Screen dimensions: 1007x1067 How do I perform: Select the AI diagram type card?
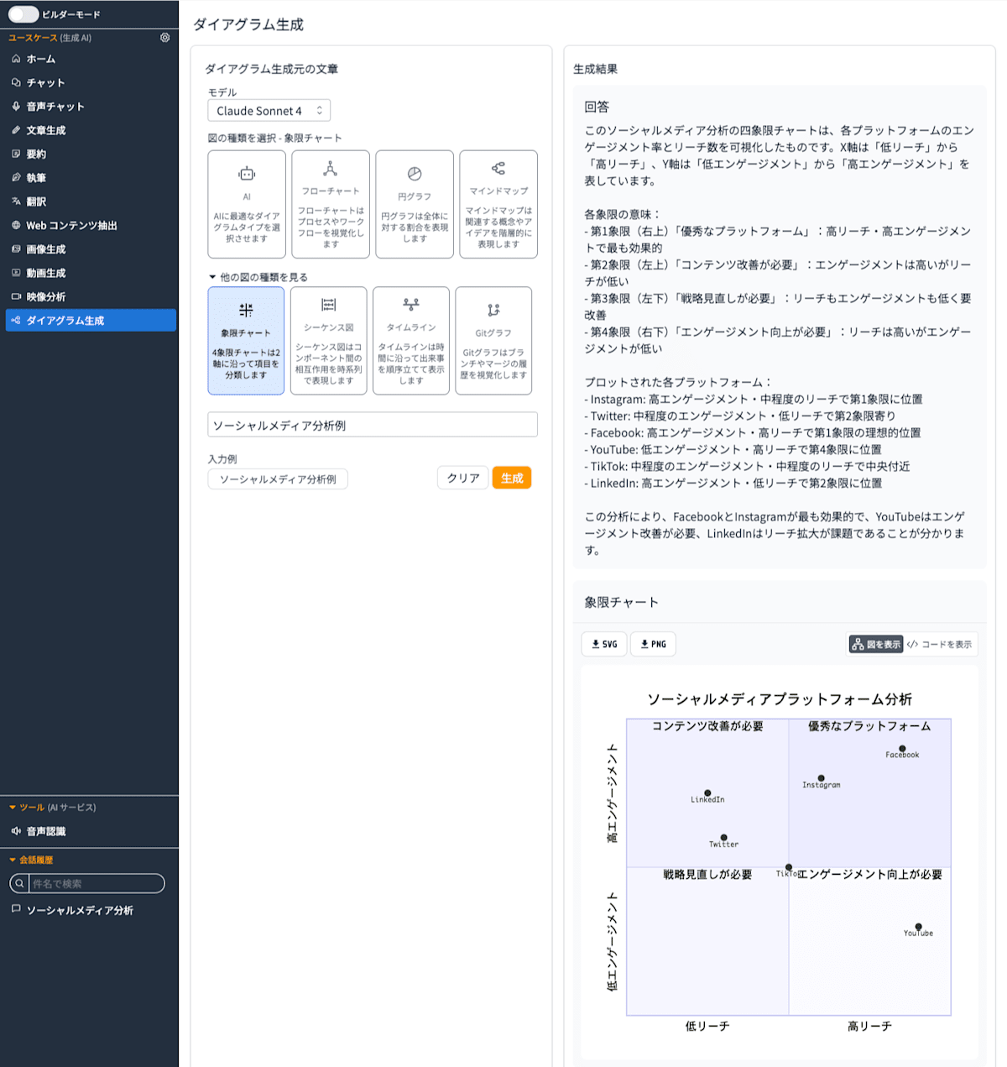pos(247,204)
